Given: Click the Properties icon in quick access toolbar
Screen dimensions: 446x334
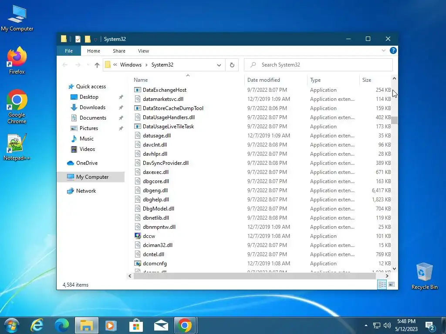Looking at the screenshot, I should click(x=78, y=39).
